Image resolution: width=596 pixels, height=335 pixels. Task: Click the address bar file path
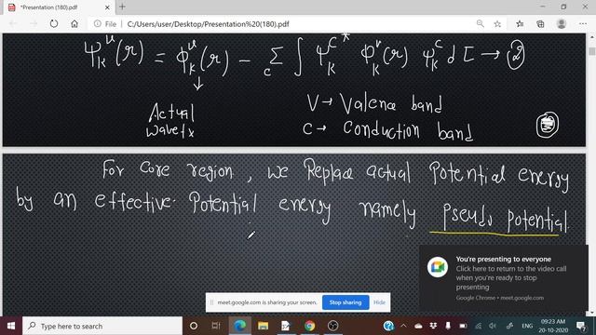coord(208,24)
